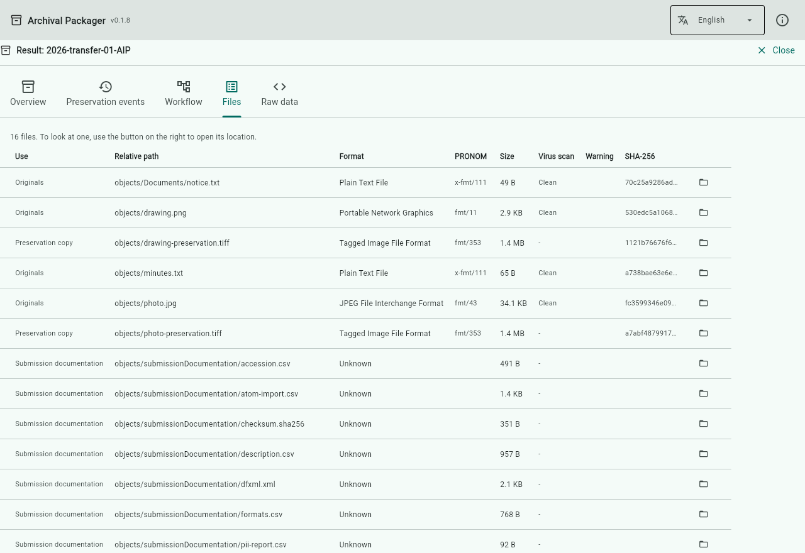This screenshot has height=553, width=805.
Task: Switch to Preservation events tab
Action: click(106, 94)
